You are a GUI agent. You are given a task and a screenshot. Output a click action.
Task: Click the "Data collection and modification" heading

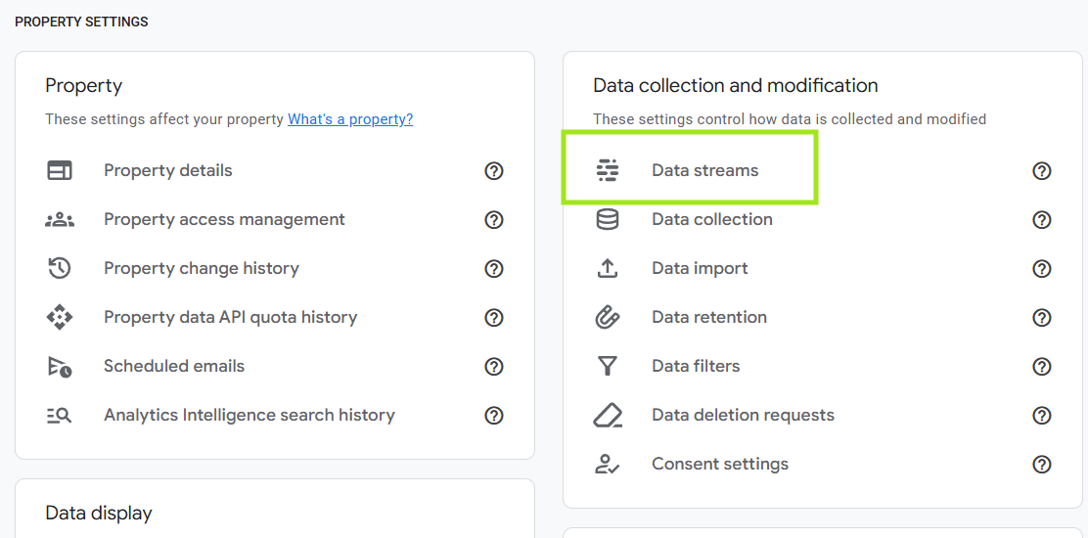(736, 85)
